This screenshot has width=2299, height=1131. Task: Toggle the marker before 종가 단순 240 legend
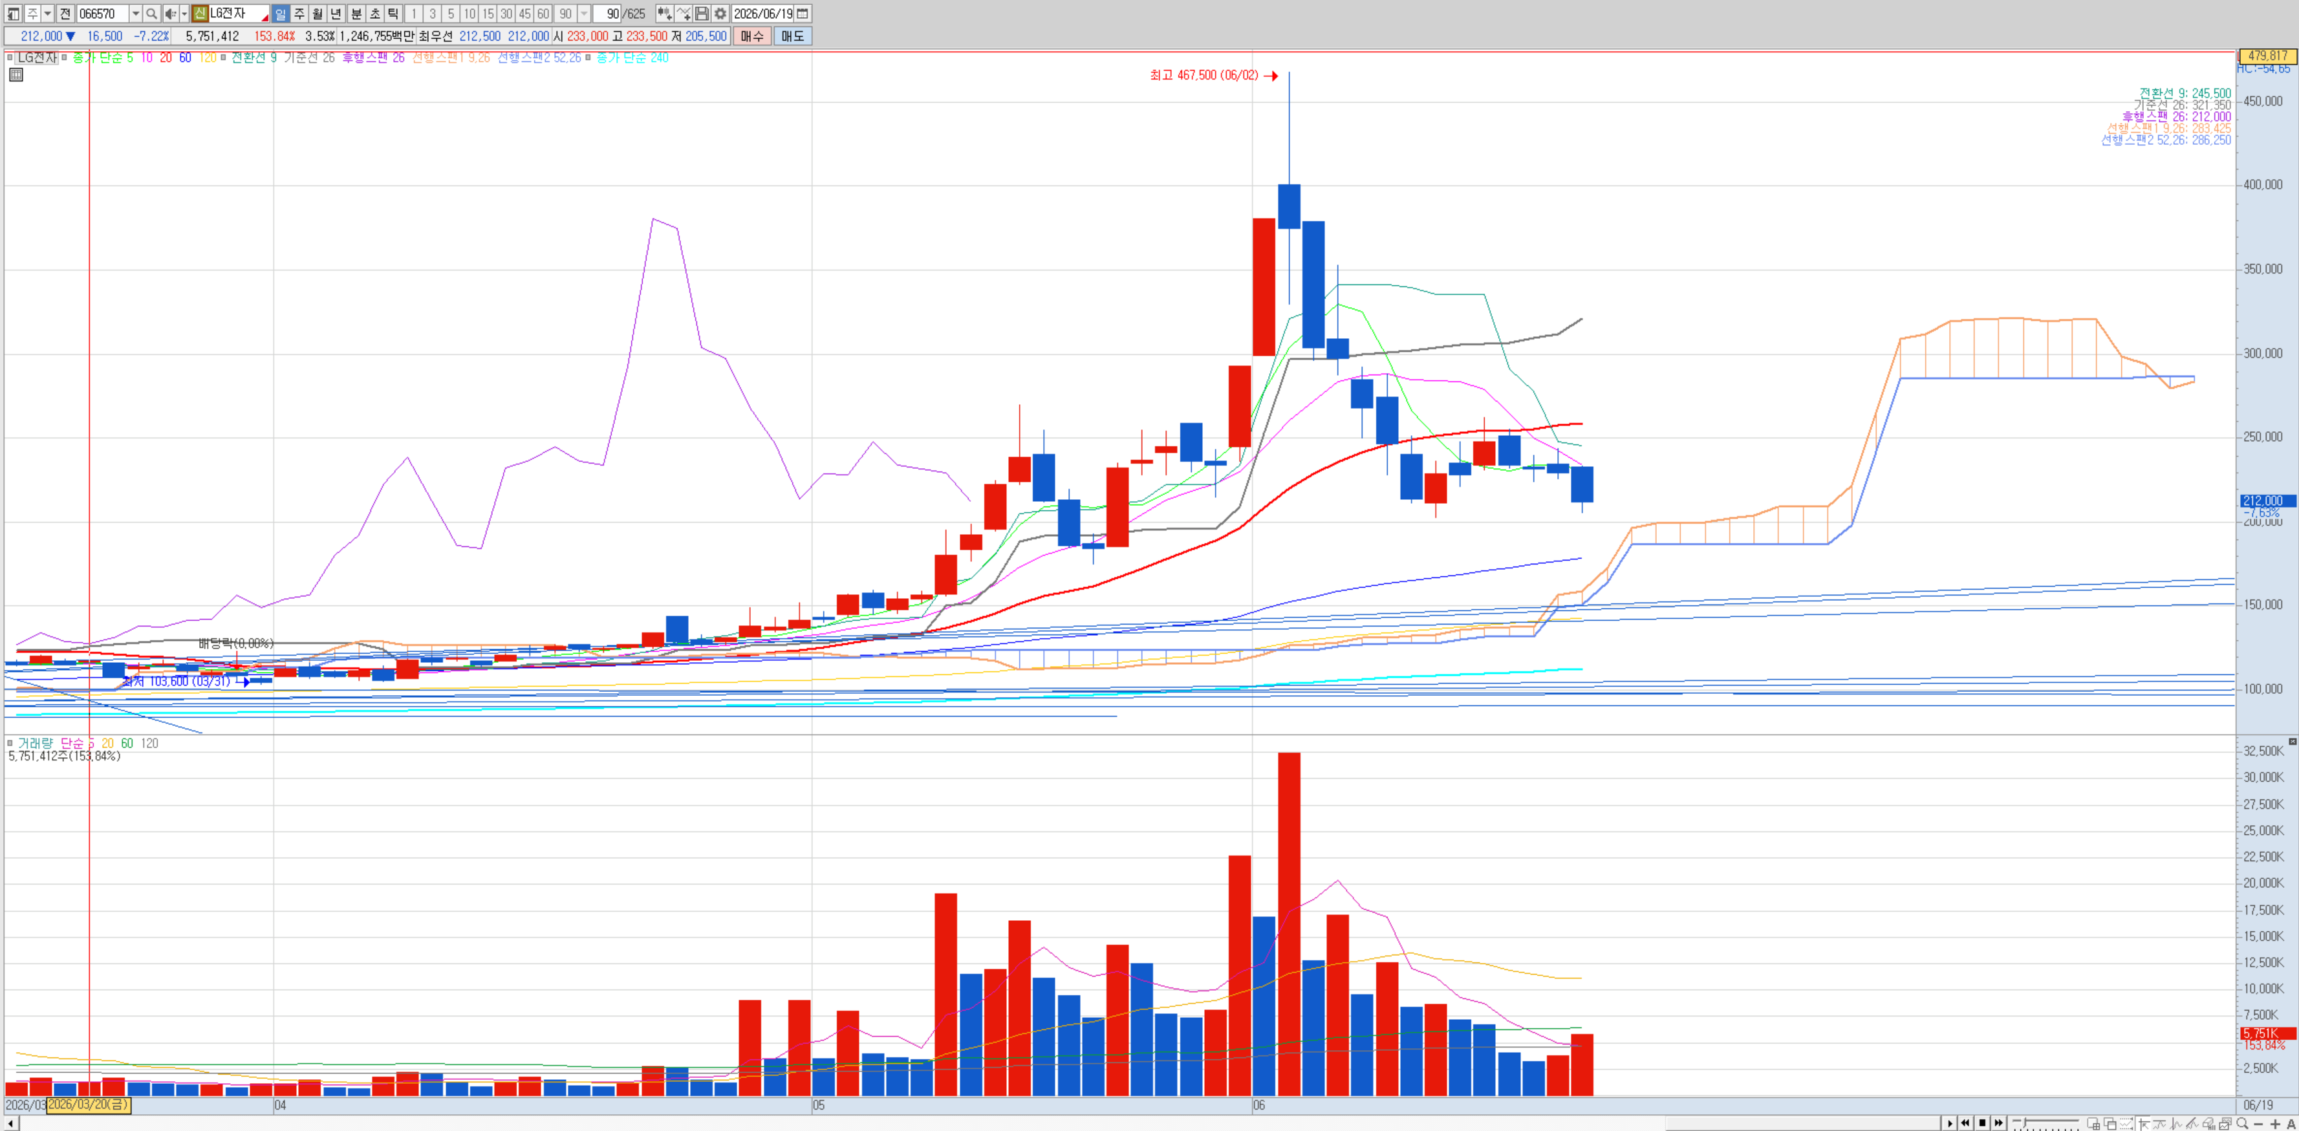tap(587, 57)
